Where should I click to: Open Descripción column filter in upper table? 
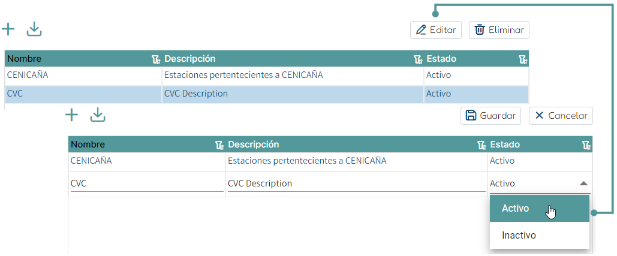tap(418, 59)
